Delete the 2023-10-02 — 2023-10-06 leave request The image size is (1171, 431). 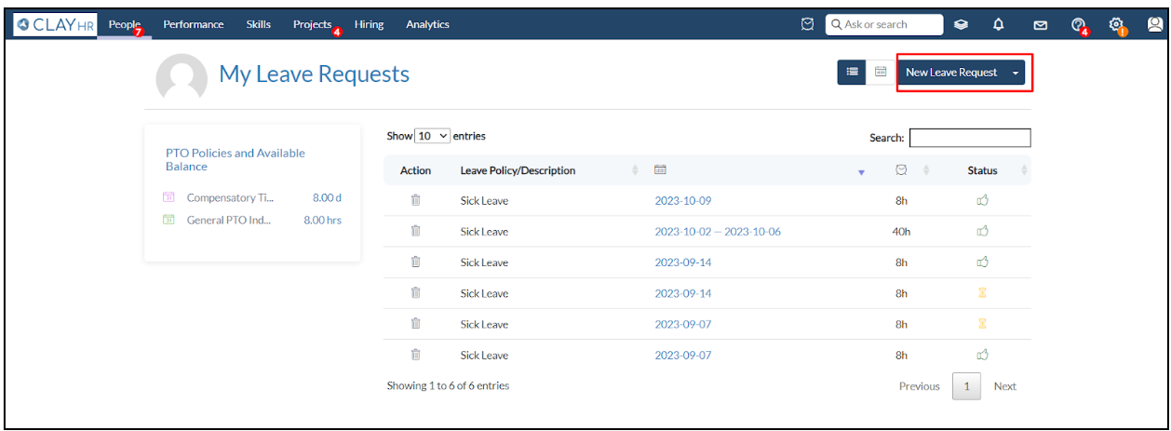click(x=416, y=231)
